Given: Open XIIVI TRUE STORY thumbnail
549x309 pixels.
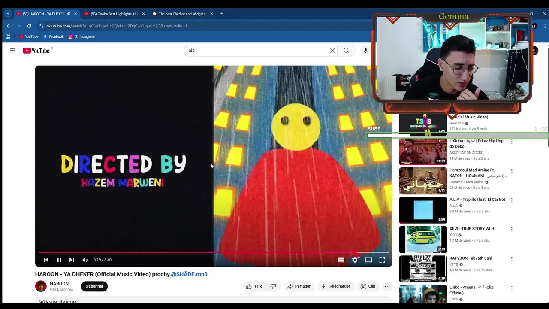Looking at the screenshot, I should click(x=423, y=239).
